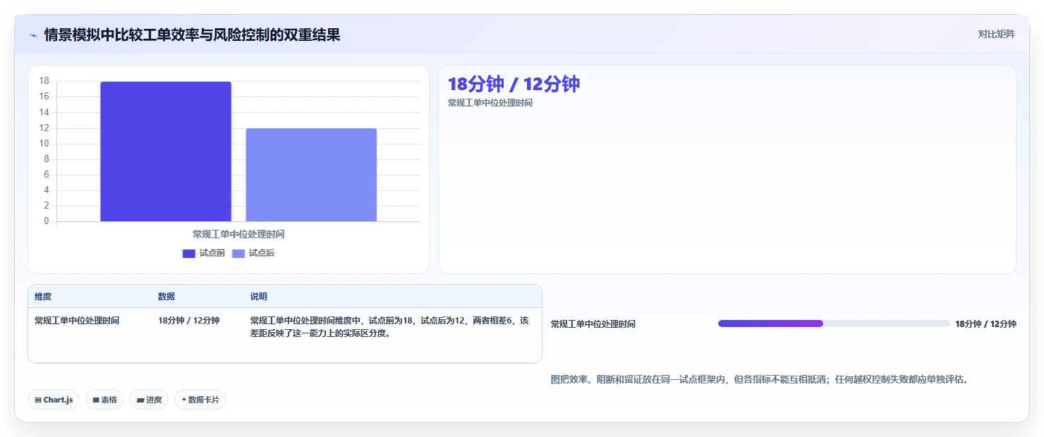Screen dimensions: 1044x437
Task: Click the chart x-axis label 常规工单中位处理时间
Action: pos(238,234)
